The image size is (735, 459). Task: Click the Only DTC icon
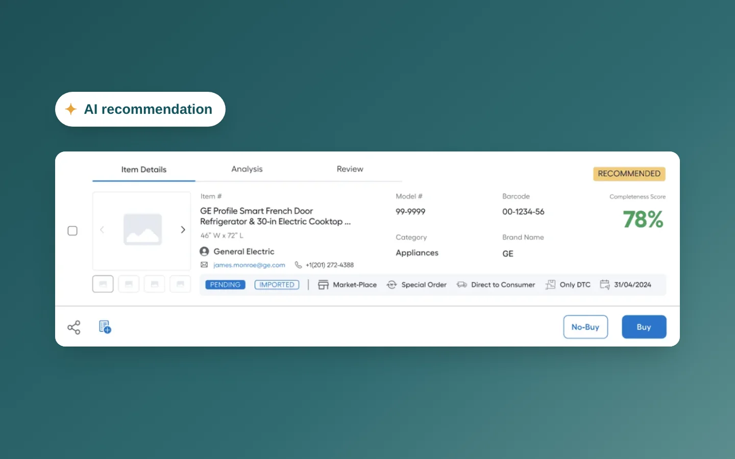coord(550,285)
